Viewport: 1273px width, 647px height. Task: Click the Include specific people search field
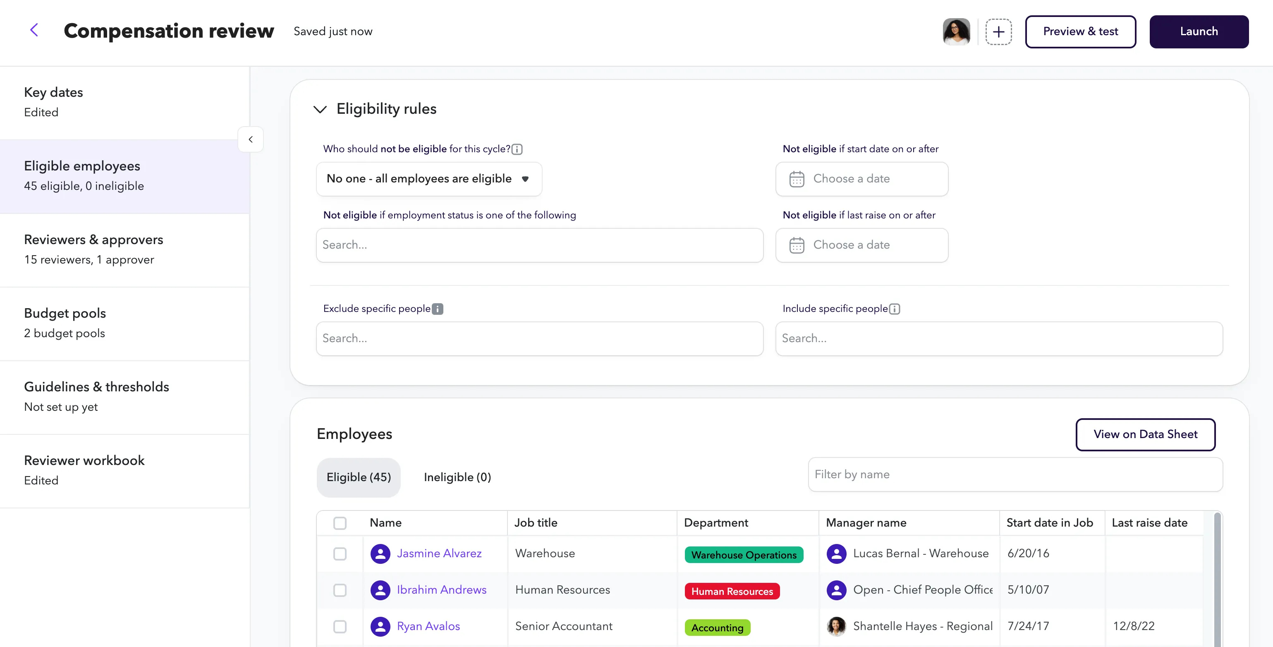pyautogui.click(x=999, y=339)
